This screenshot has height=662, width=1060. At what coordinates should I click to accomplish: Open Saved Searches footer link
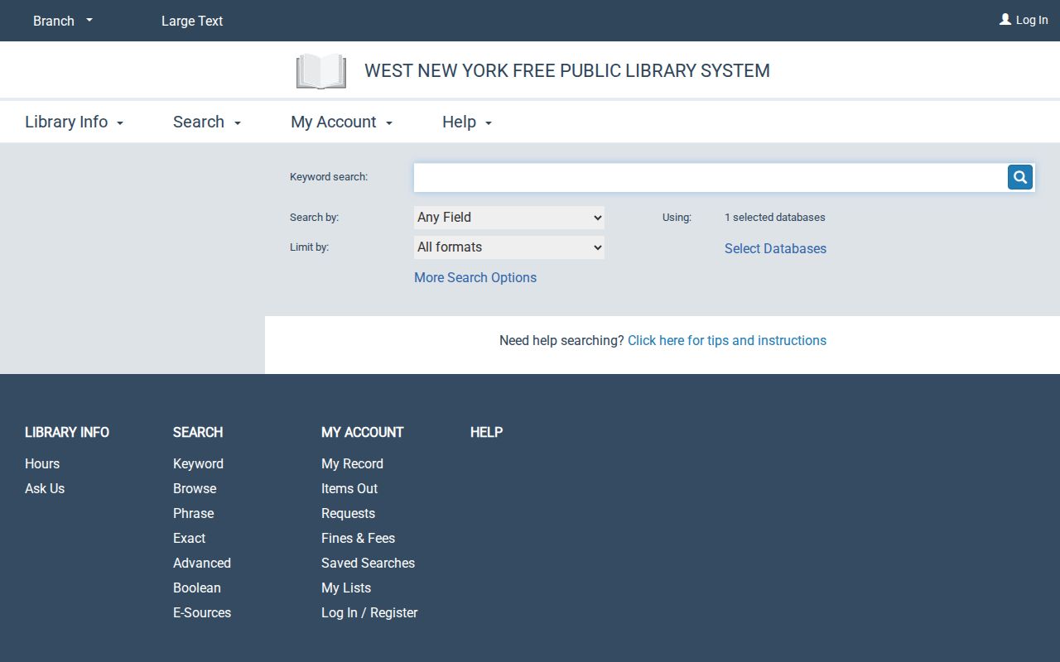[x=368, y=563]
